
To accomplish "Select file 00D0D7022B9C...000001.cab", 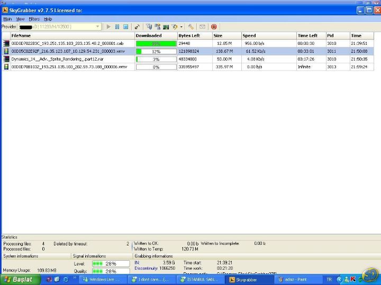I will (67, 43).
